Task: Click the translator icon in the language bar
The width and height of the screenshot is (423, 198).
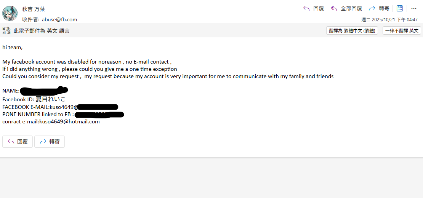Action: pyautogui.click(x=6, y=31)
